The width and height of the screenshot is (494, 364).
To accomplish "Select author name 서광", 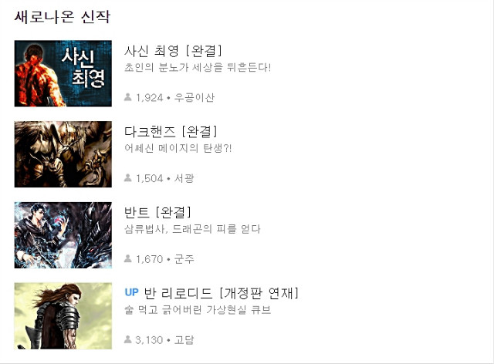I will (x=184, y=179).
